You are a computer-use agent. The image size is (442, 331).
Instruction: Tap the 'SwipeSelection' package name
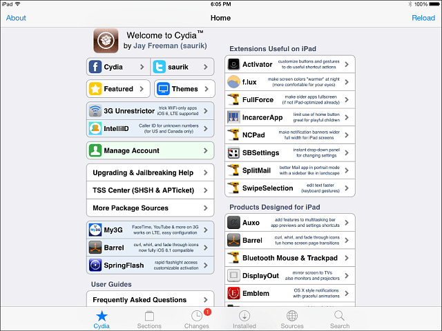(x=267, y=188)
